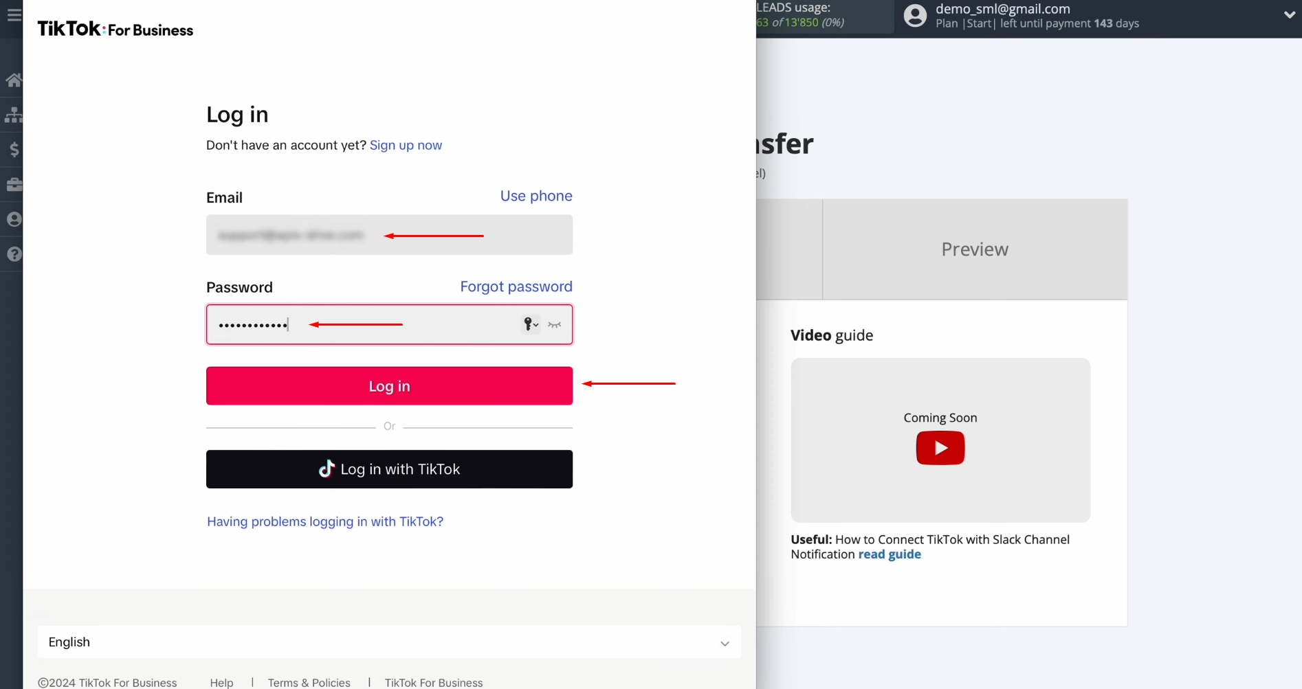Open the hamburger menu in the sidebar
Screen dimensions: 1302x689
(14, 14)
